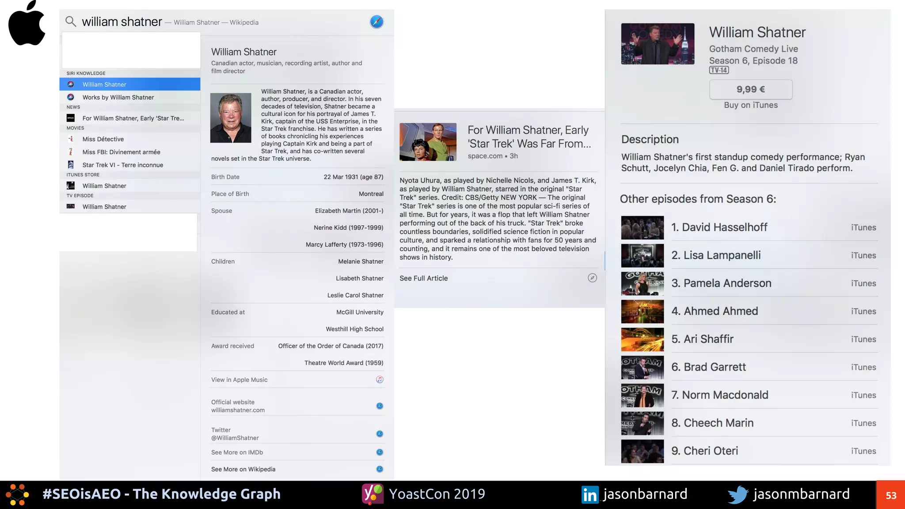Select William Shatner under TV Episode

130,206
